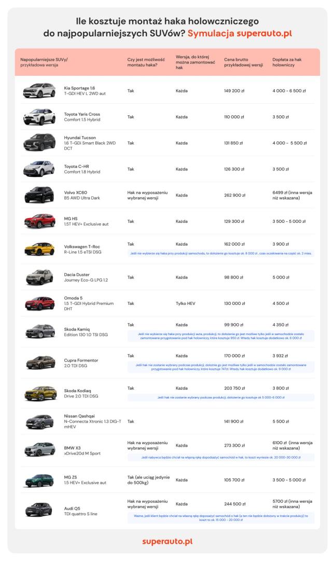
Task: Click the Audi Q5 price 244 500 zł
Action: coord(234,504)
